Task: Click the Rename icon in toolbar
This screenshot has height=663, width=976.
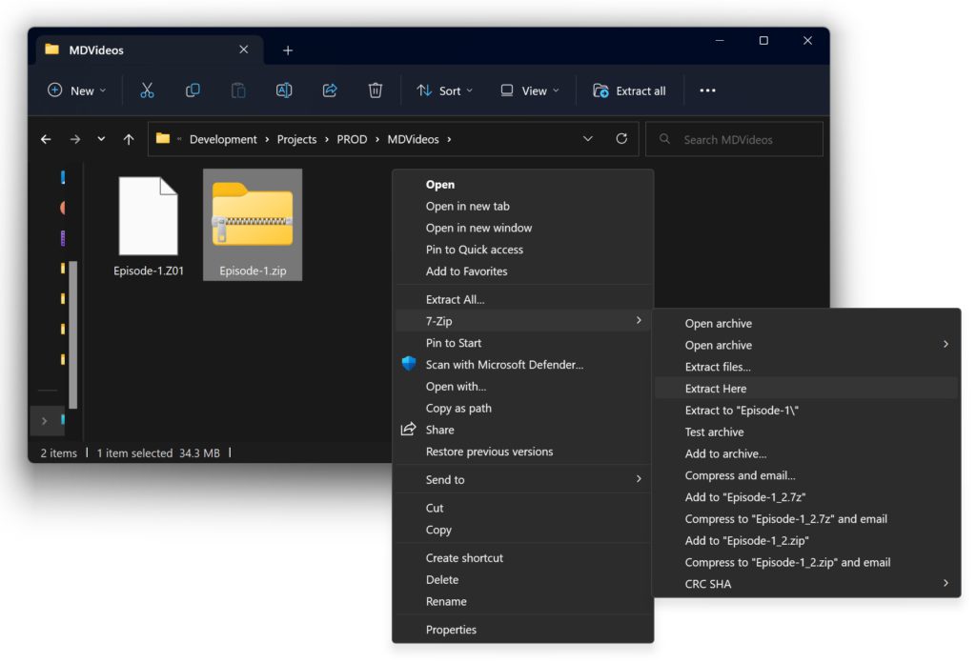Action: (284, 90)
